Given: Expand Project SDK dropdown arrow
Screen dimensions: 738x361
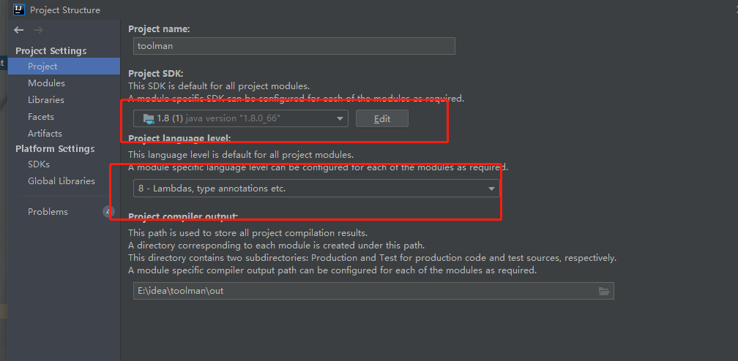Looking at the screenshot, I should click(340, 119).
